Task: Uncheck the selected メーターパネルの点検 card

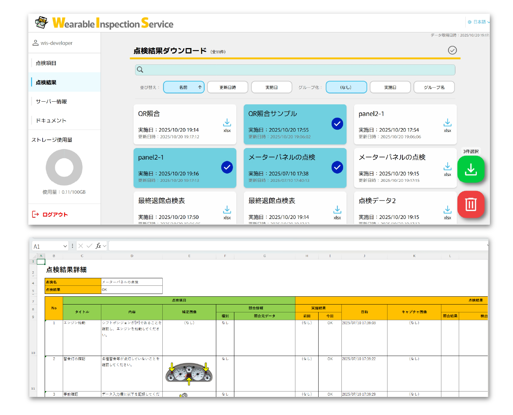Action: click(337, 167)
